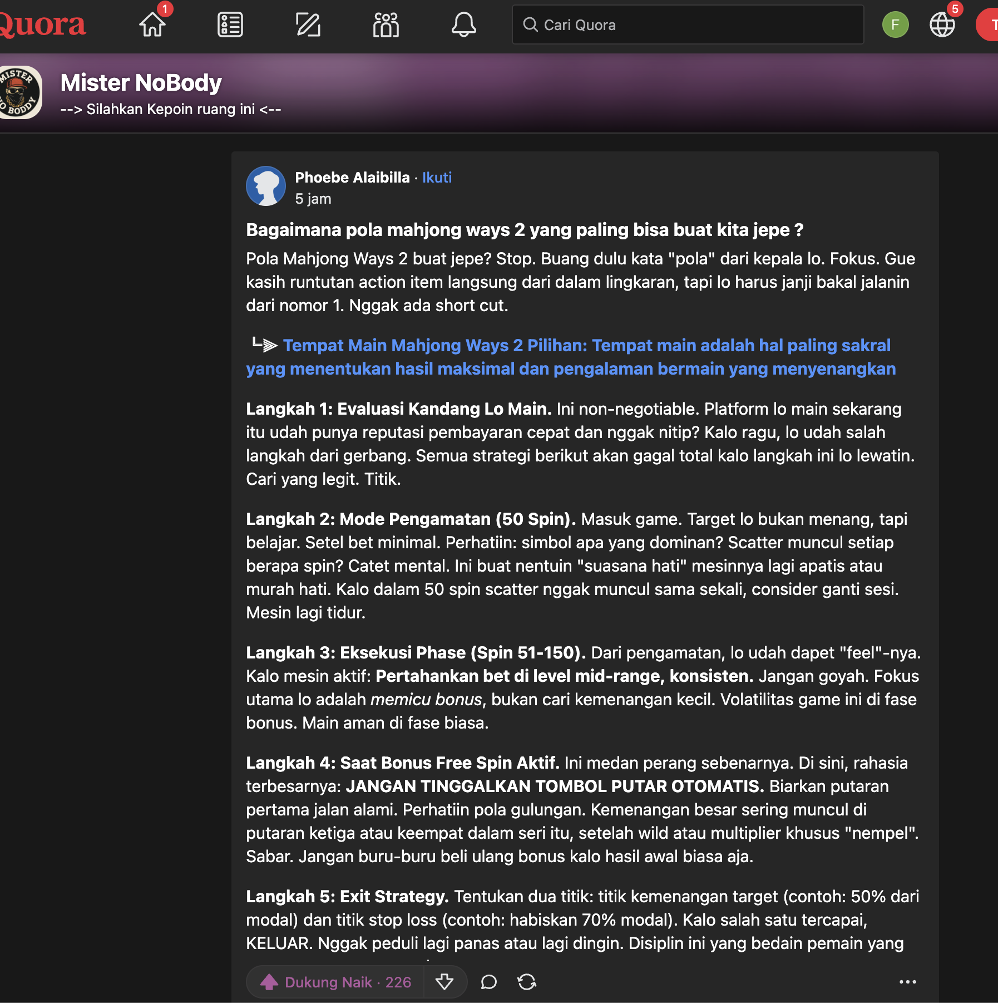The height and width of the screenshot is (1003, 998).
Task: Click the Langkah 4: Saat Bonus Free Spin Aktif heading
Action: pyautogui.click(x=403, y=763)
